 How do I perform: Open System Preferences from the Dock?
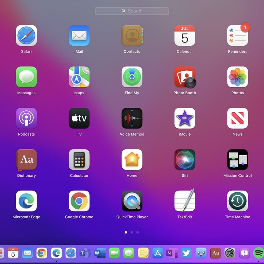tap(230, 253)
